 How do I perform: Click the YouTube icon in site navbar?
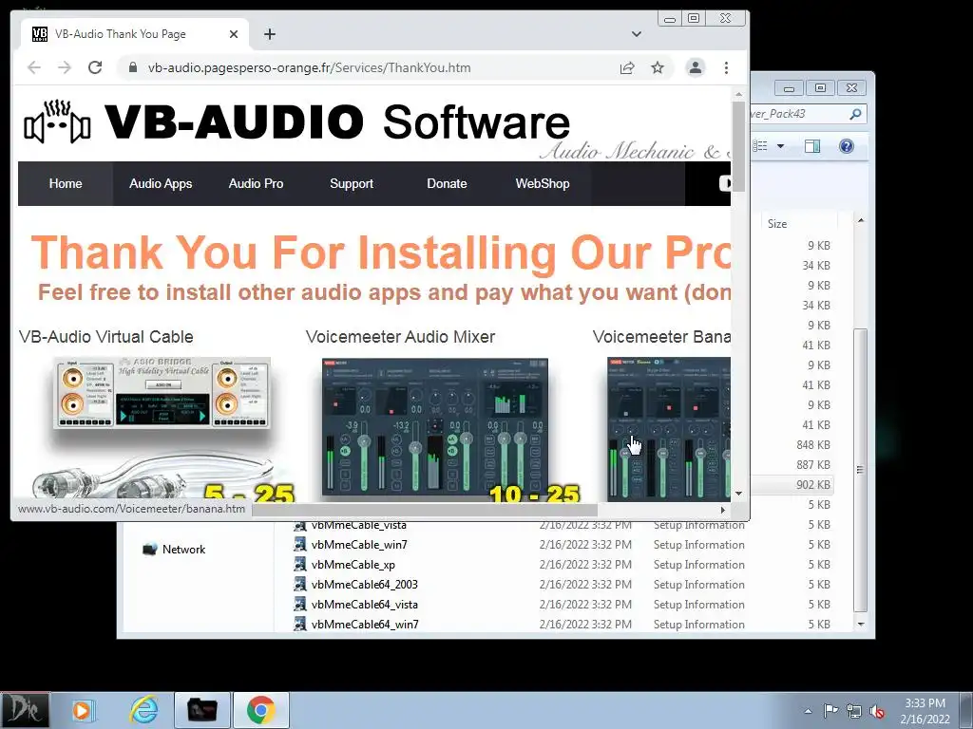click(725, 183)
